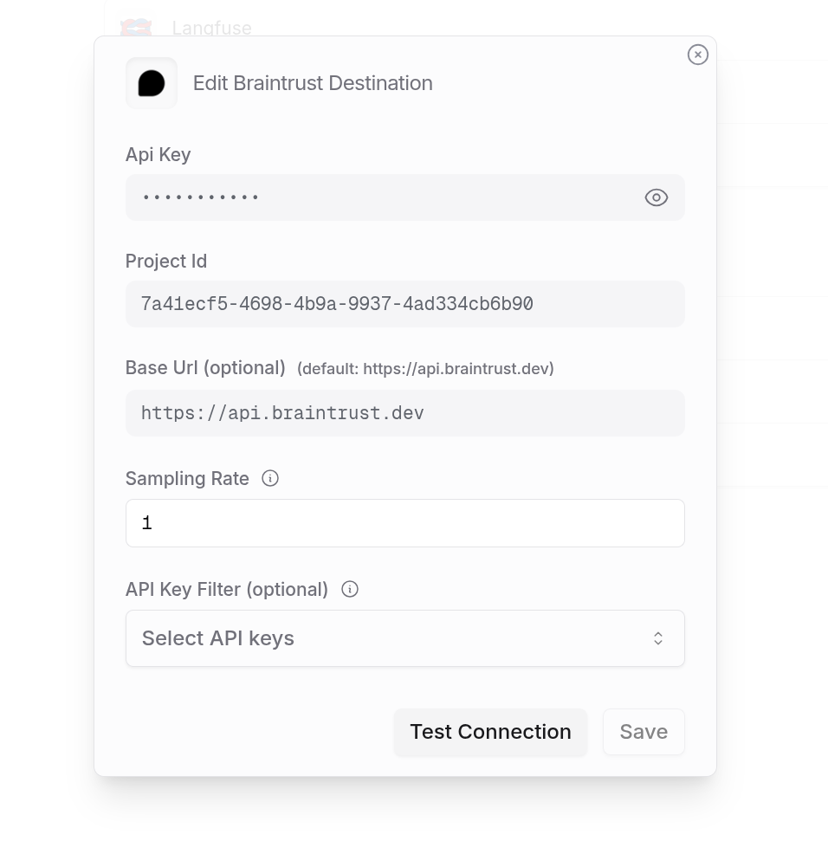Click the Project Id label

(x=166, y=261)
